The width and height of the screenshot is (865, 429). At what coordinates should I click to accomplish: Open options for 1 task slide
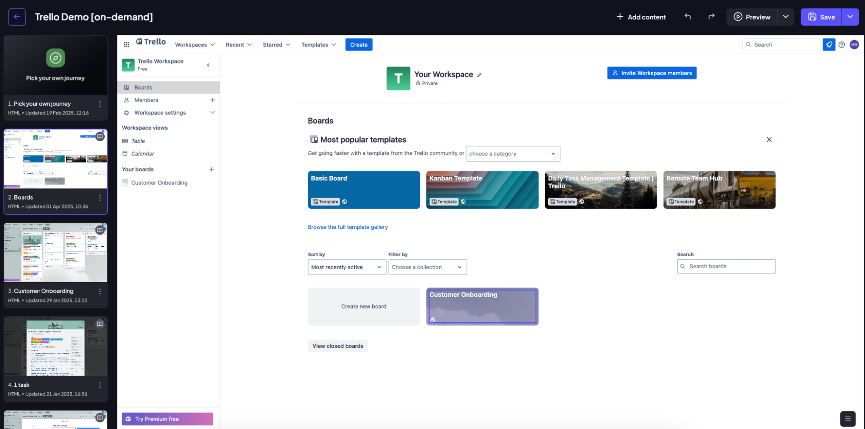[100, 385]
